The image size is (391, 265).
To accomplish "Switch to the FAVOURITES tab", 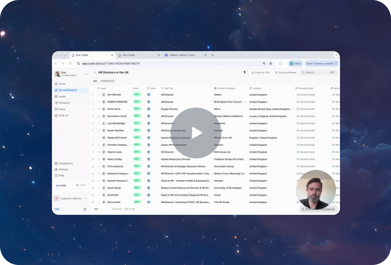I will point(108,81).
